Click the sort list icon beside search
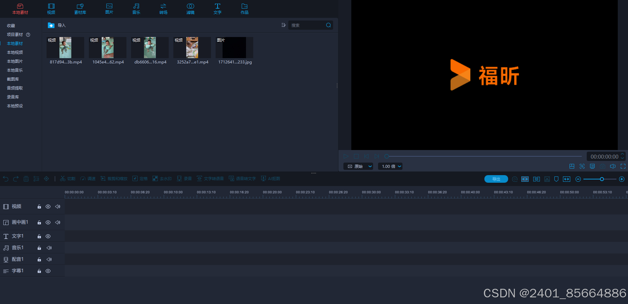 coord(283,25)
